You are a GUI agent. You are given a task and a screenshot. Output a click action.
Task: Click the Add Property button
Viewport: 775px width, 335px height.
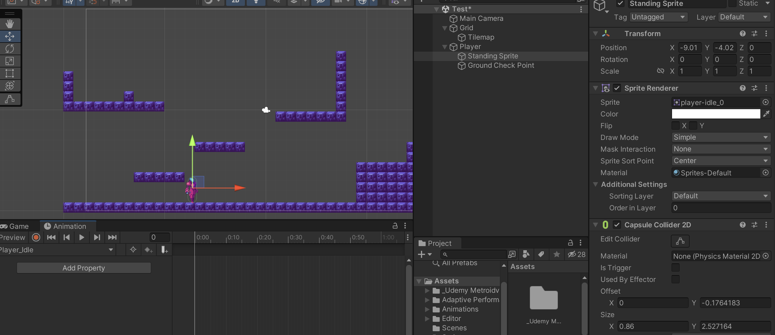pos(84,268)
